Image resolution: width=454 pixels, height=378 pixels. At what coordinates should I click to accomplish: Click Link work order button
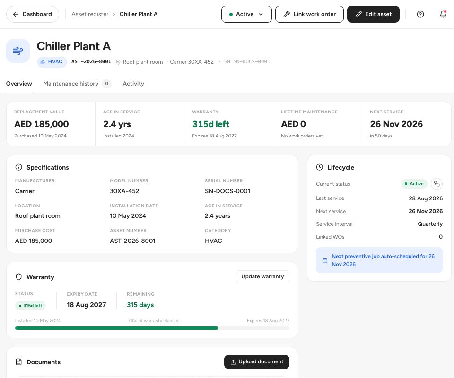[309, 14]
